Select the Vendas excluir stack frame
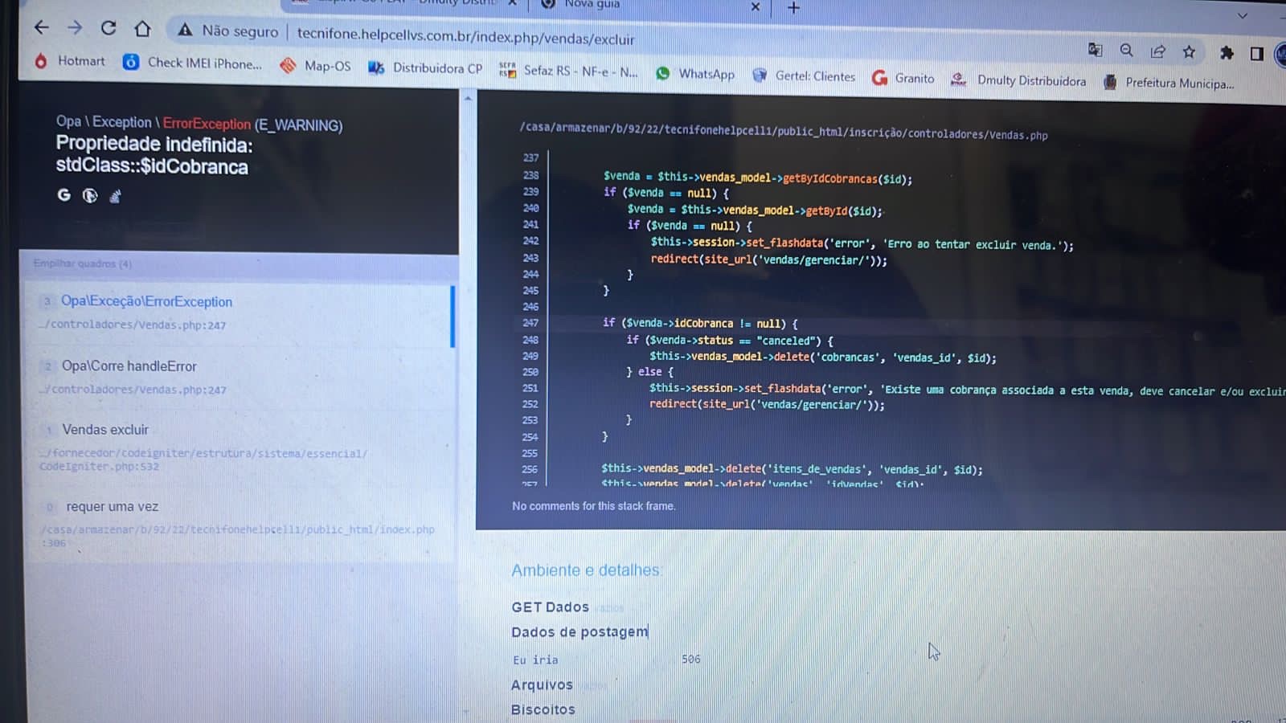This screenshot has width=1286, height=723. (x=105, y=430)
